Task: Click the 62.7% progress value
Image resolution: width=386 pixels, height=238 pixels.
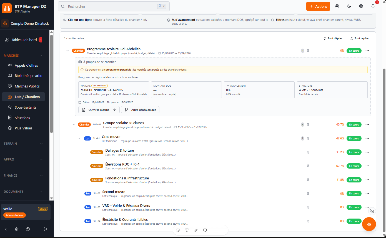Action: coord(340,166)
